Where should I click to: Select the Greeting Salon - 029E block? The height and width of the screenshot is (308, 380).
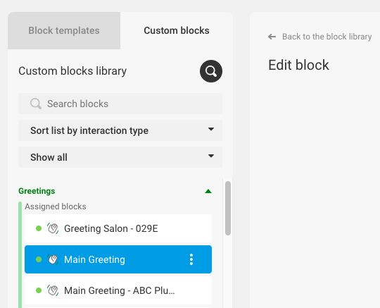[x=118, y=228]
